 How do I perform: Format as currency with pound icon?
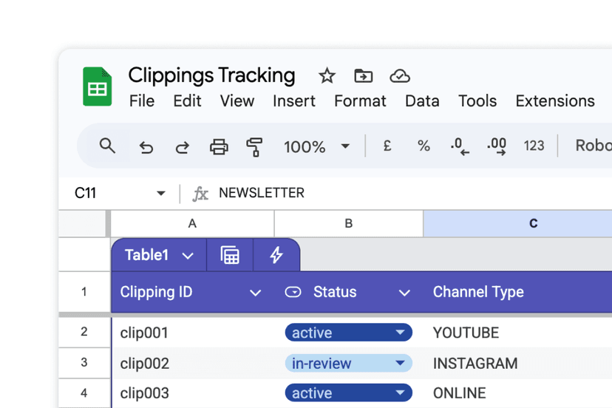(387, 146)
